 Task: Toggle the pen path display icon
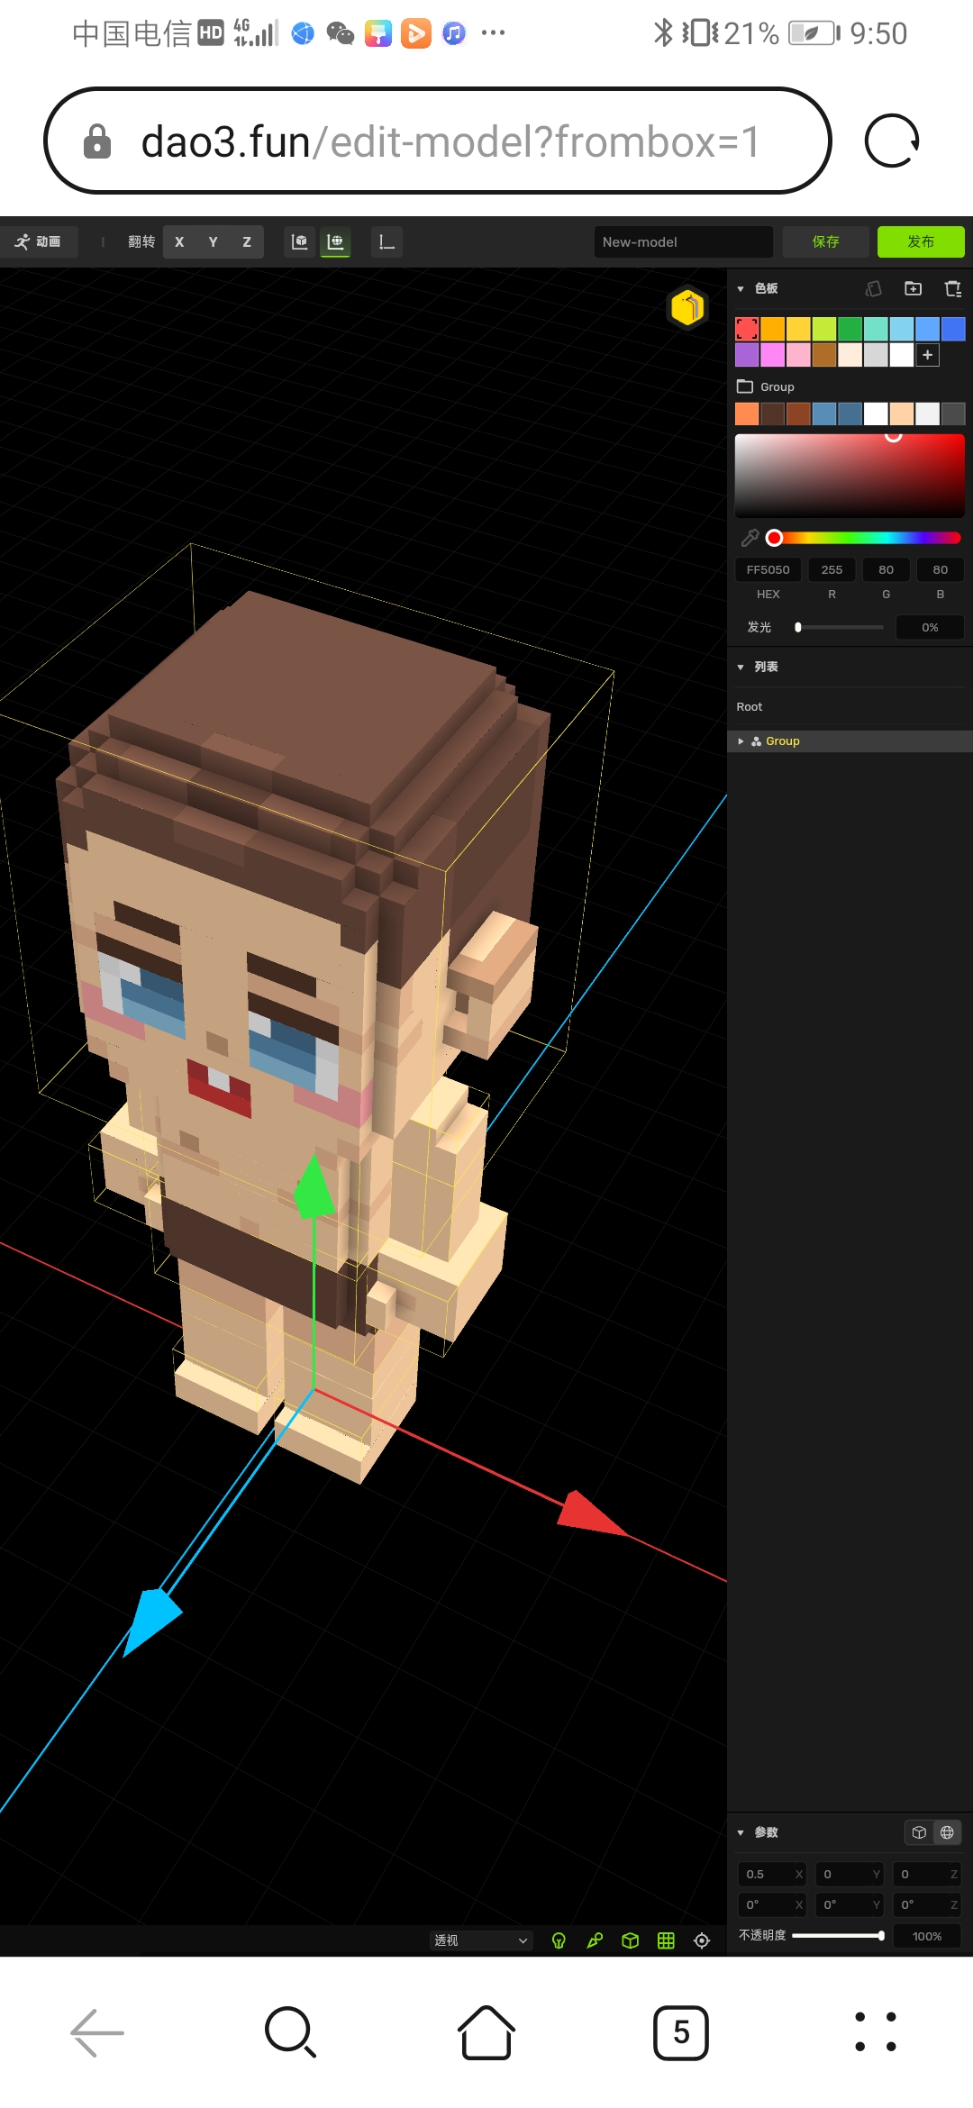pos(595,1940)
